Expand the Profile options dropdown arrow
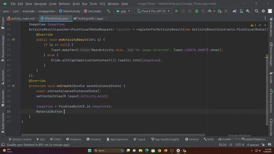The height and width of the screenshot is (154, 274). pyautogui.click(x=214, y=12)
